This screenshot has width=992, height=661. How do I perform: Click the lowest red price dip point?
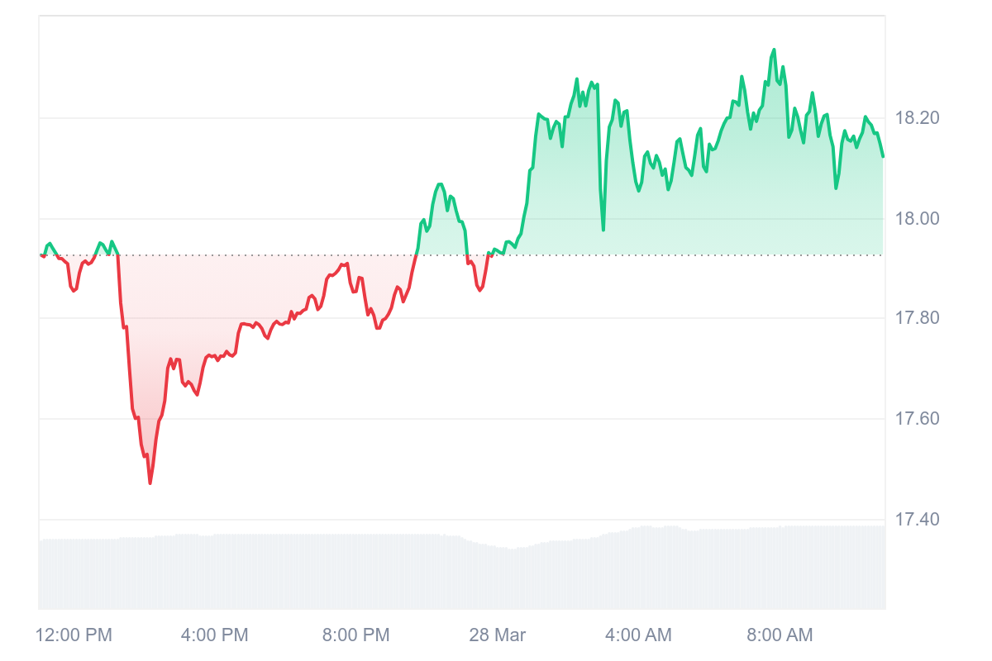click(x=150, y=483)
